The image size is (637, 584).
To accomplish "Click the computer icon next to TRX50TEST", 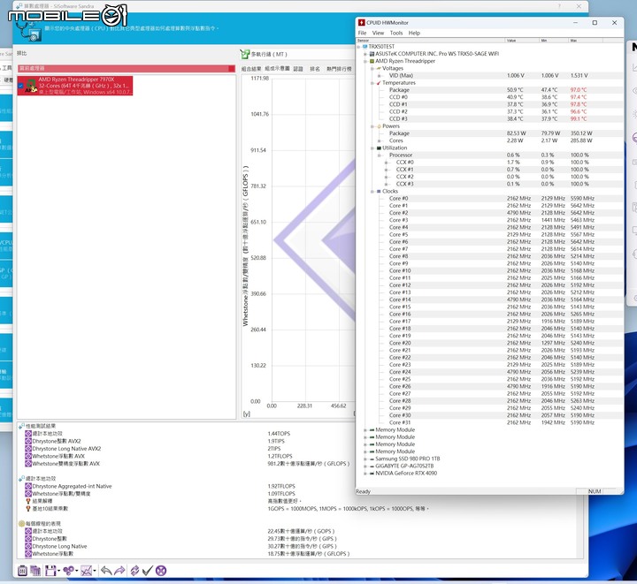I will click(x=365, y=47).
